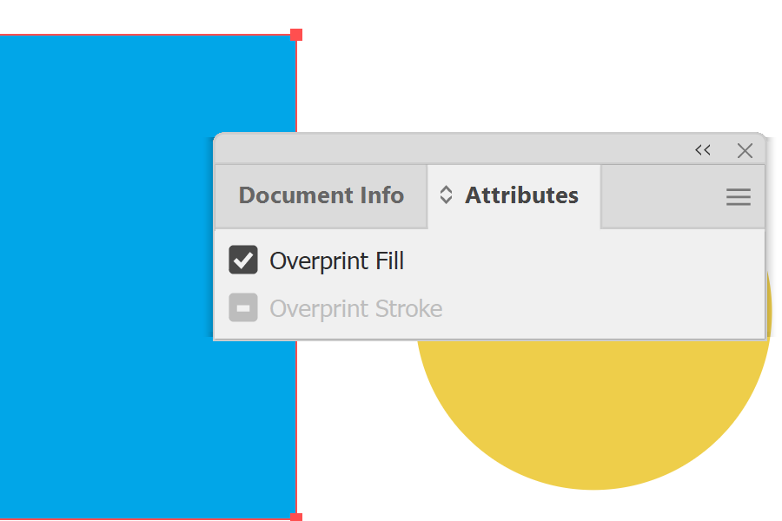782x521 pixels.
Task: Uncheck the Overprint Fill checkbox
Action: click(243, 260)
